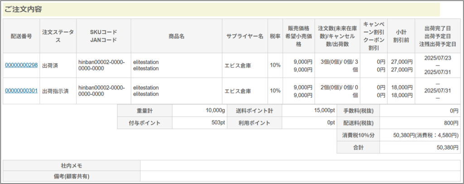The width and height of the screenshot is (464, 184).
Task: Click the 税率 column header
Action: (275, 36)
